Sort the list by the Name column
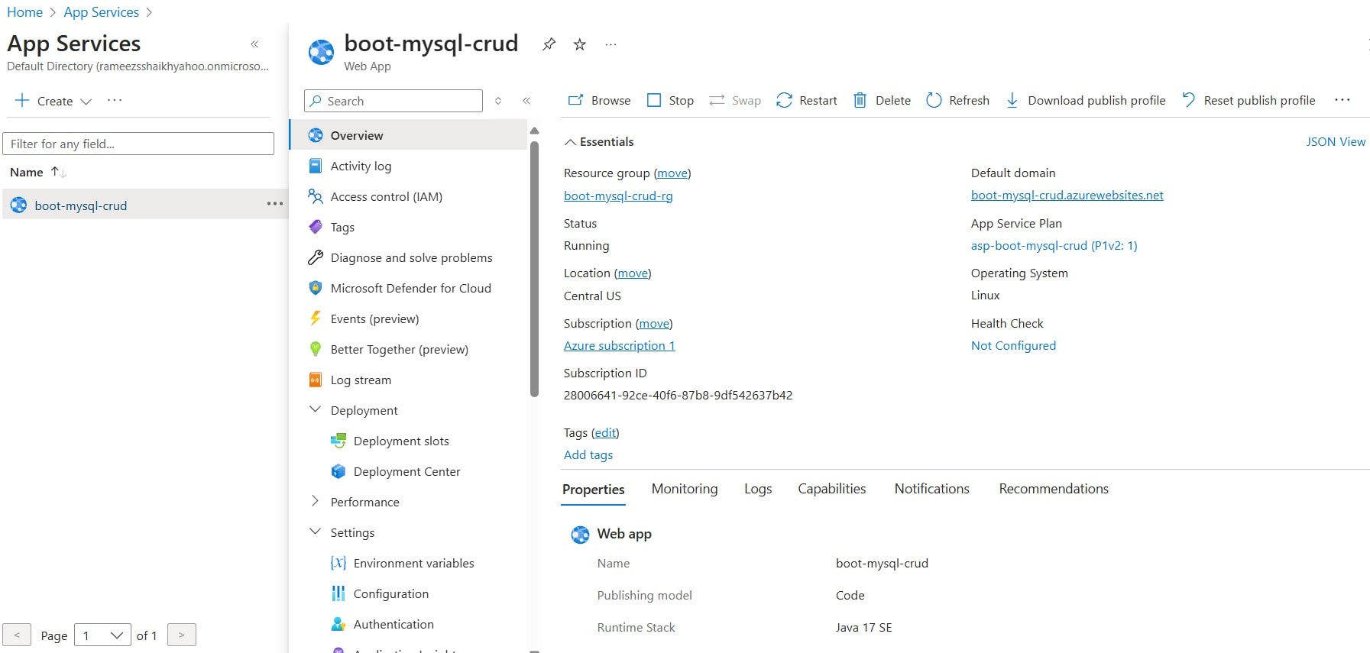1370x653 pixels. (x=38, y=172)
